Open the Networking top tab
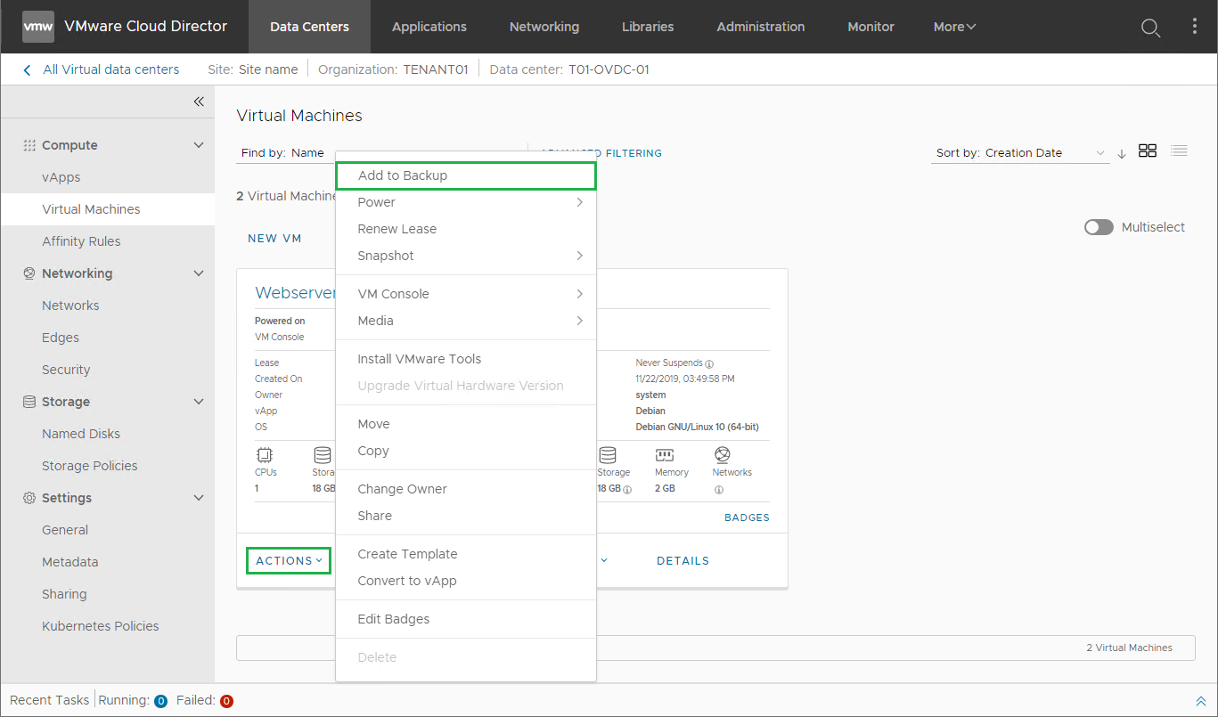 click(x=544, y=27)
